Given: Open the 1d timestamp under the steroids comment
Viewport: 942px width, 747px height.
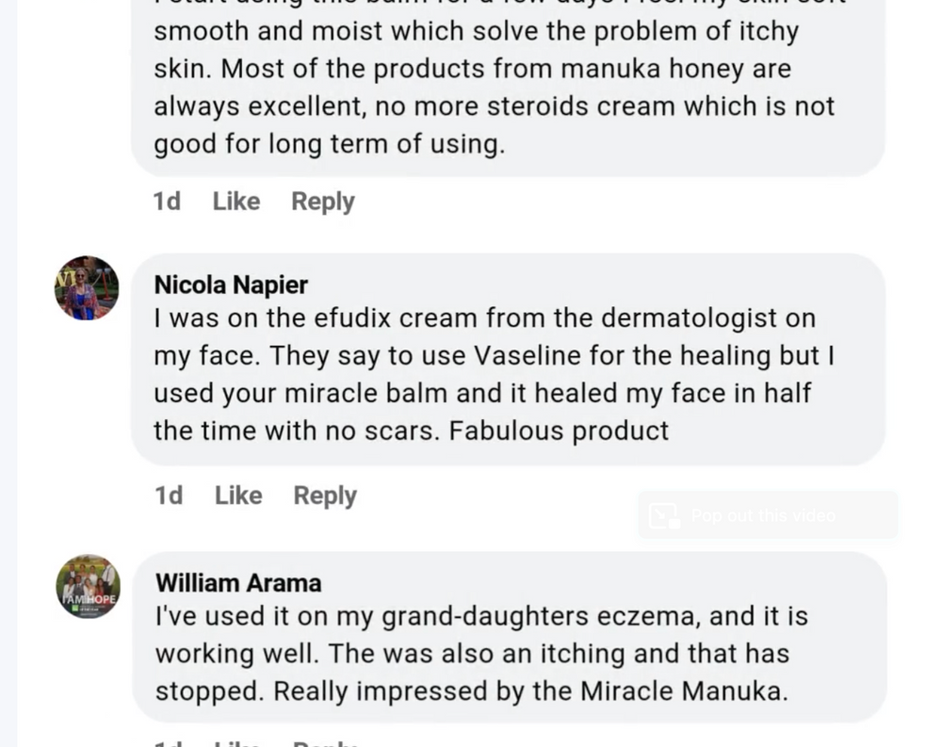Looking at the screenshot, I should 167,202.
